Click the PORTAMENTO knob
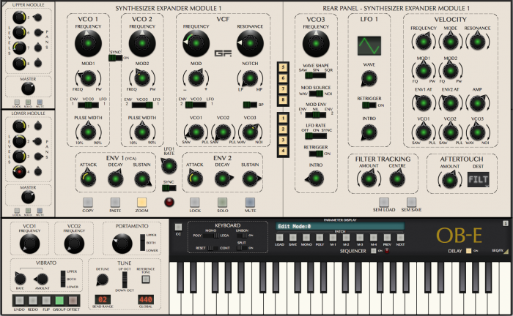The height and width of the screenshot is (316, 513). (x=122, y=244)
